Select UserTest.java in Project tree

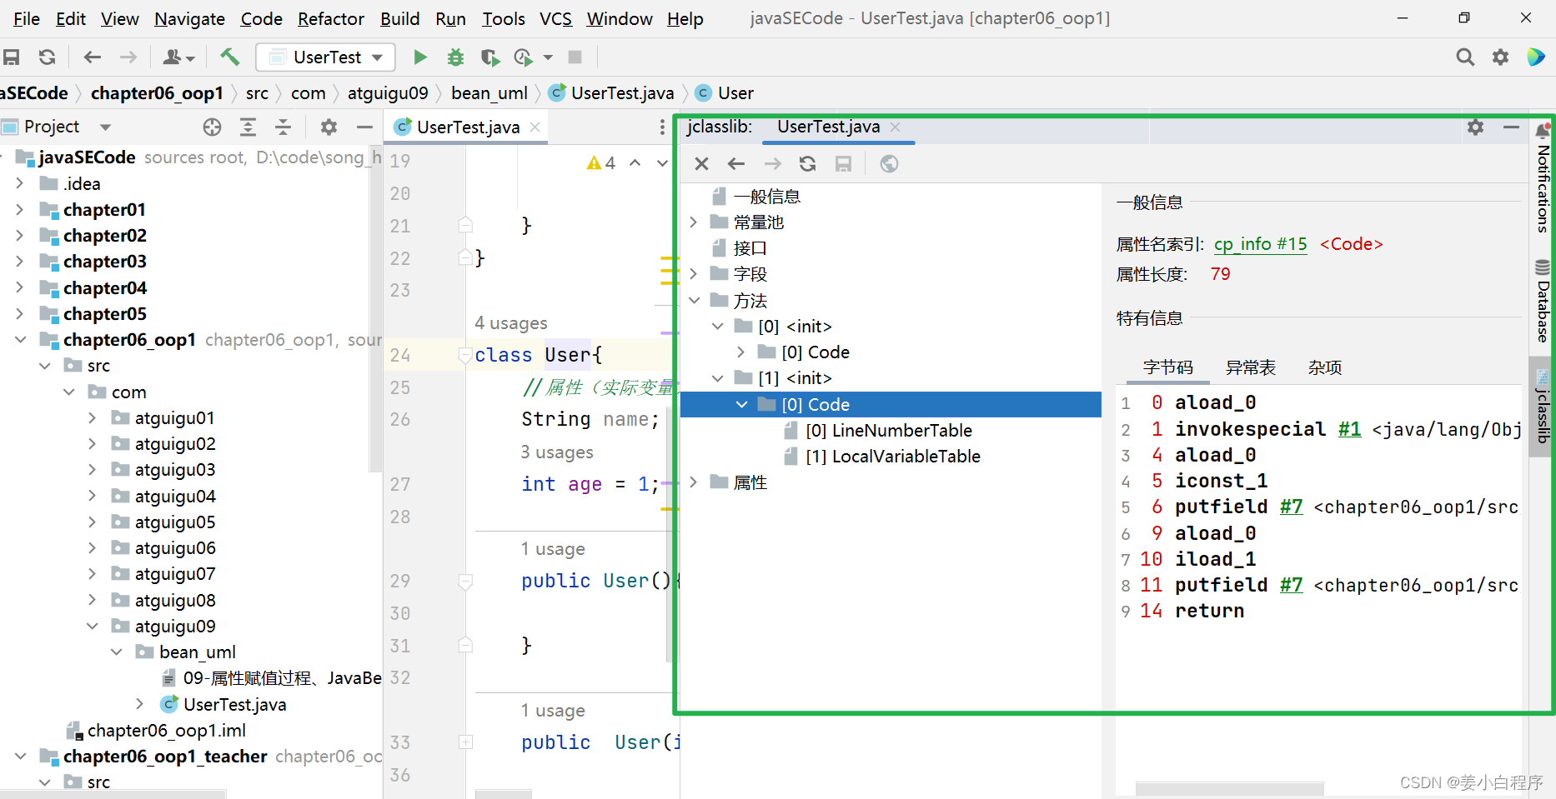click(x=234, y=704)
